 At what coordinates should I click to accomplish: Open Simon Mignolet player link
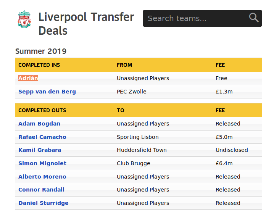[x=42, y=163]
